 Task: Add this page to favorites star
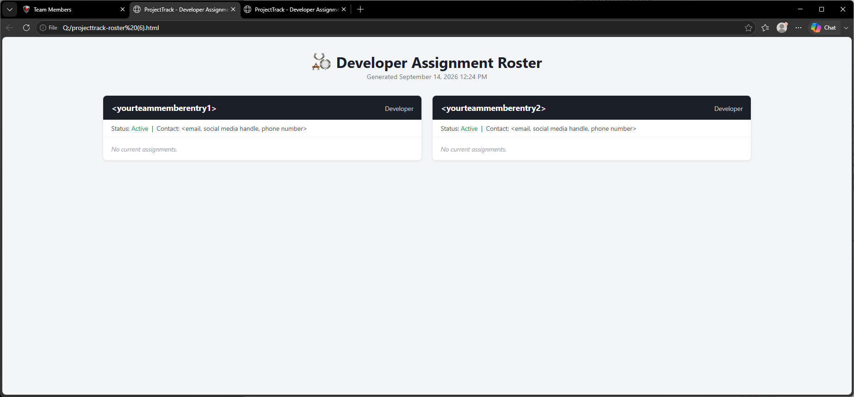[749, 28]
